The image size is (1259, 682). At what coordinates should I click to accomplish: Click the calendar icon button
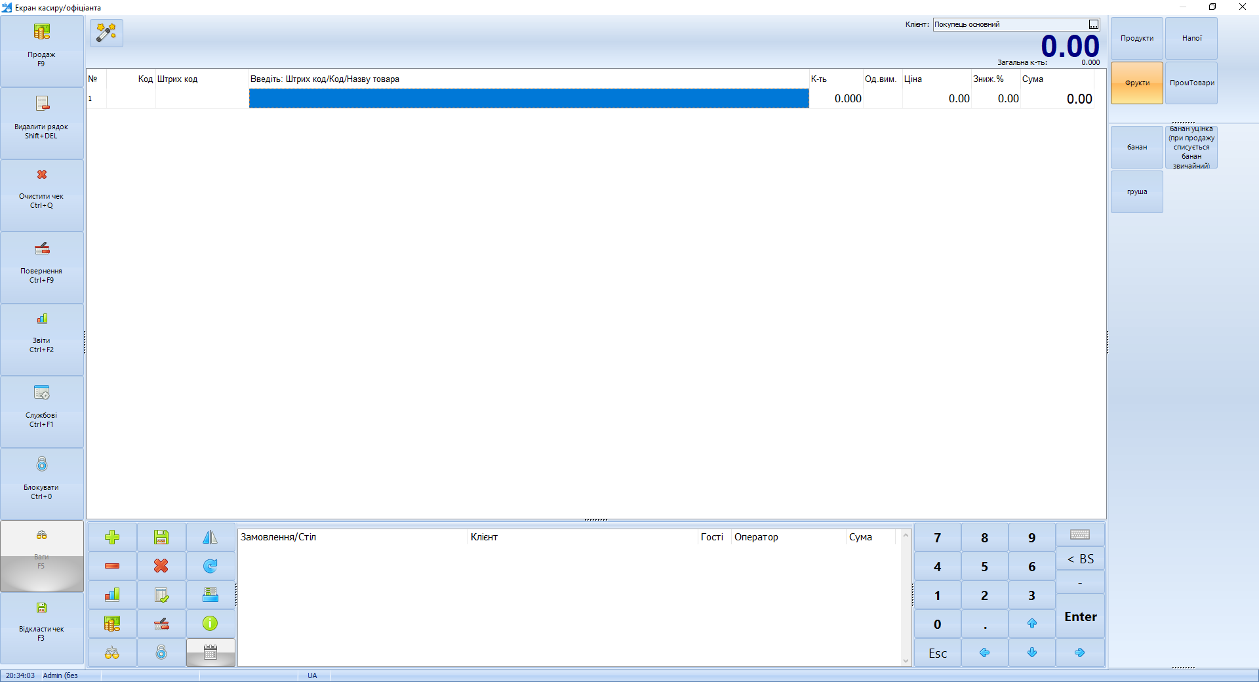click(210, 652)
